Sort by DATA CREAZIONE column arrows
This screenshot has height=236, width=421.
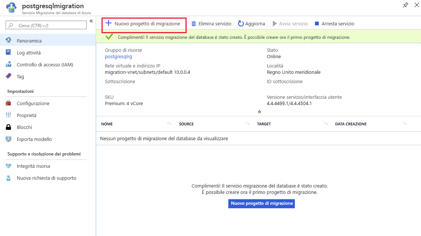[x=405, y=123]
